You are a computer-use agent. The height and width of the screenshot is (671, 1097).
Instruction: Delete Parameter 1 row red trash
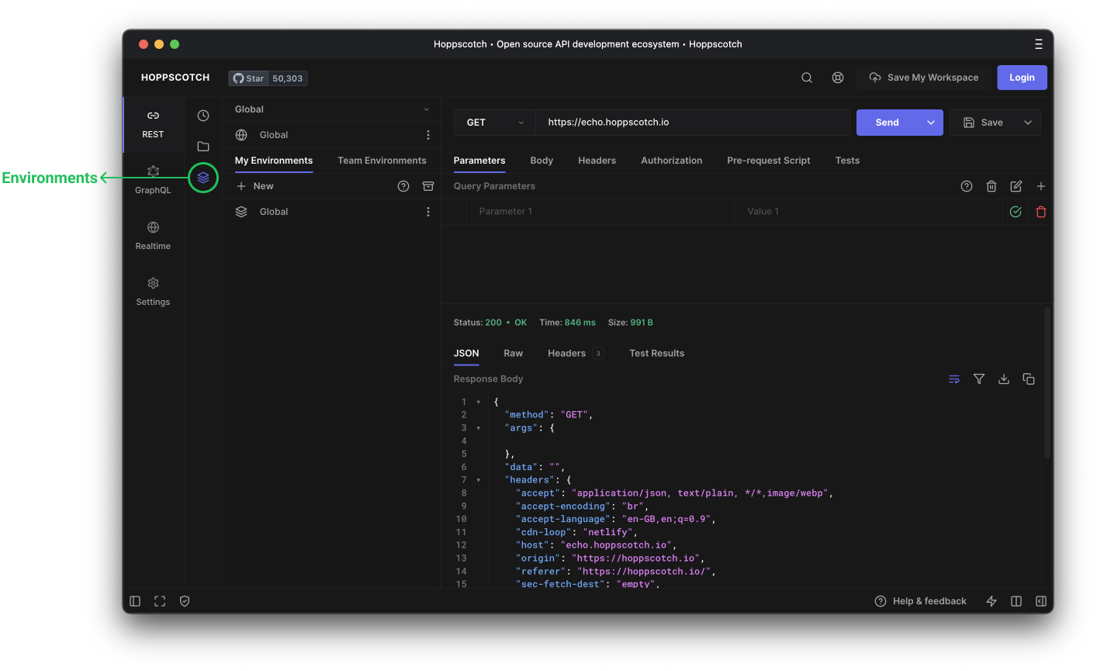(x=1041, y=212)
